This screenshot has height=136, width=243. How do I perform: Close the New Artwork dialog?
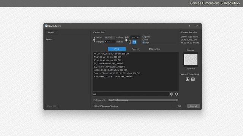pyautogui.click(x=197, y=26)
